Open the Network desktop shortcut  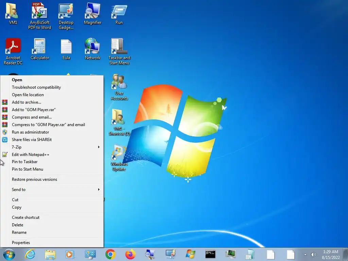click(92, 49)
